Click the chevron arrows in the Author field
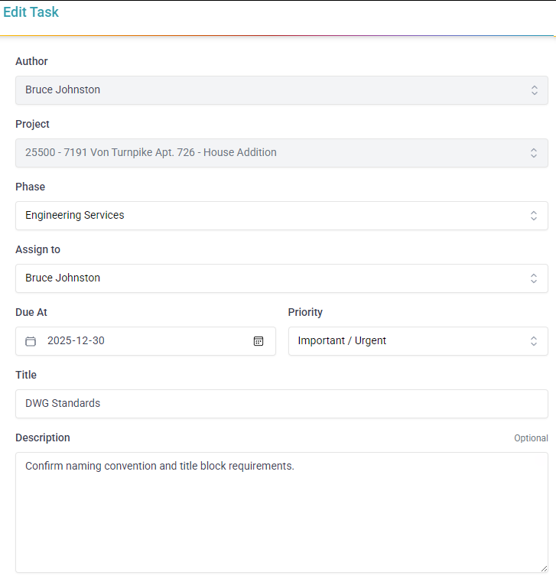This screenshot has width=556, height=579. pyautogui.click(x=534, y=90)
